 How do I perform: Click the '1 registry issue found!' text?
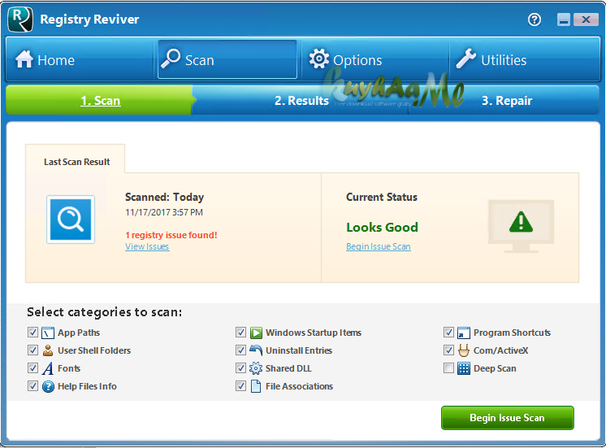pos(171,235)
